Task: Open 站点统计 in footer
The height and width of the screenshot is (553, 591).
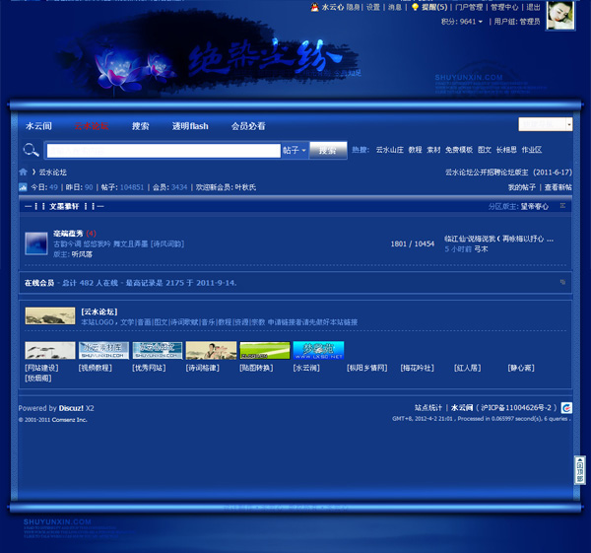Action: [428, 407]
